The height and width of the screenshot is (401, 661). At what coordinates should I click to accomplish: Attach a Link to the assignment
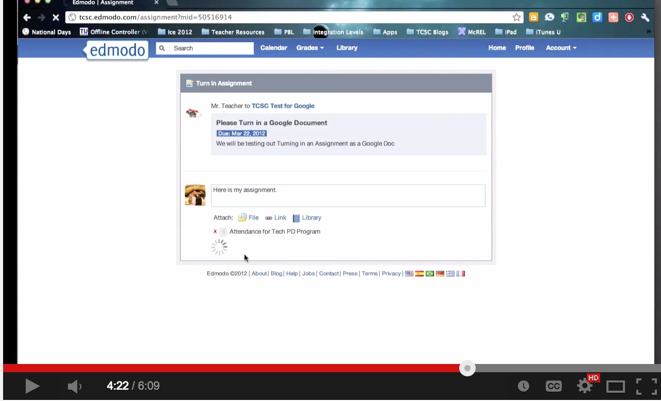(x=276, y=217)
